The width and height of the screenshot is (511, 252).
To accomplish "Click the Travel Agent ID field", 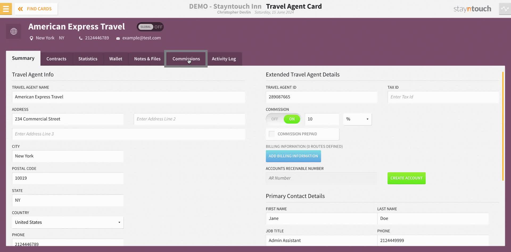I will tap(321, 97).
